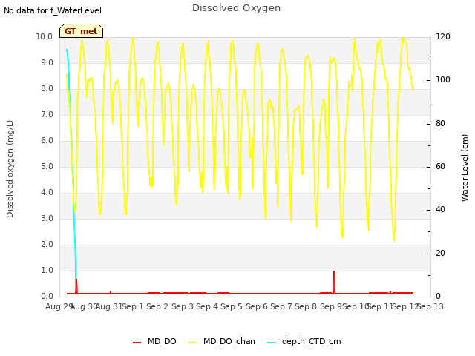Click the 3.0 left axis tick label

47,219
